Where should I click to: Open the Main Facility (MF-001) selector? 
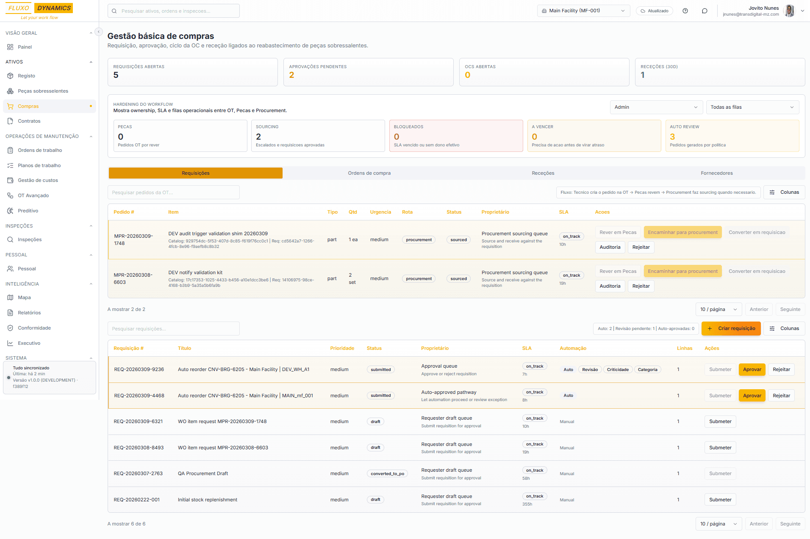pos(583,10)
